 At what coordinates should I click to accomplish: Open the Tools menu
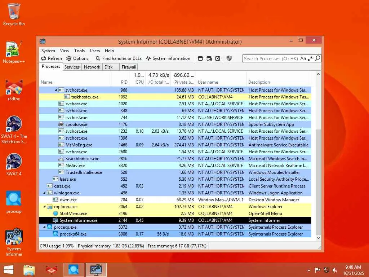click(x=79, y=50)
